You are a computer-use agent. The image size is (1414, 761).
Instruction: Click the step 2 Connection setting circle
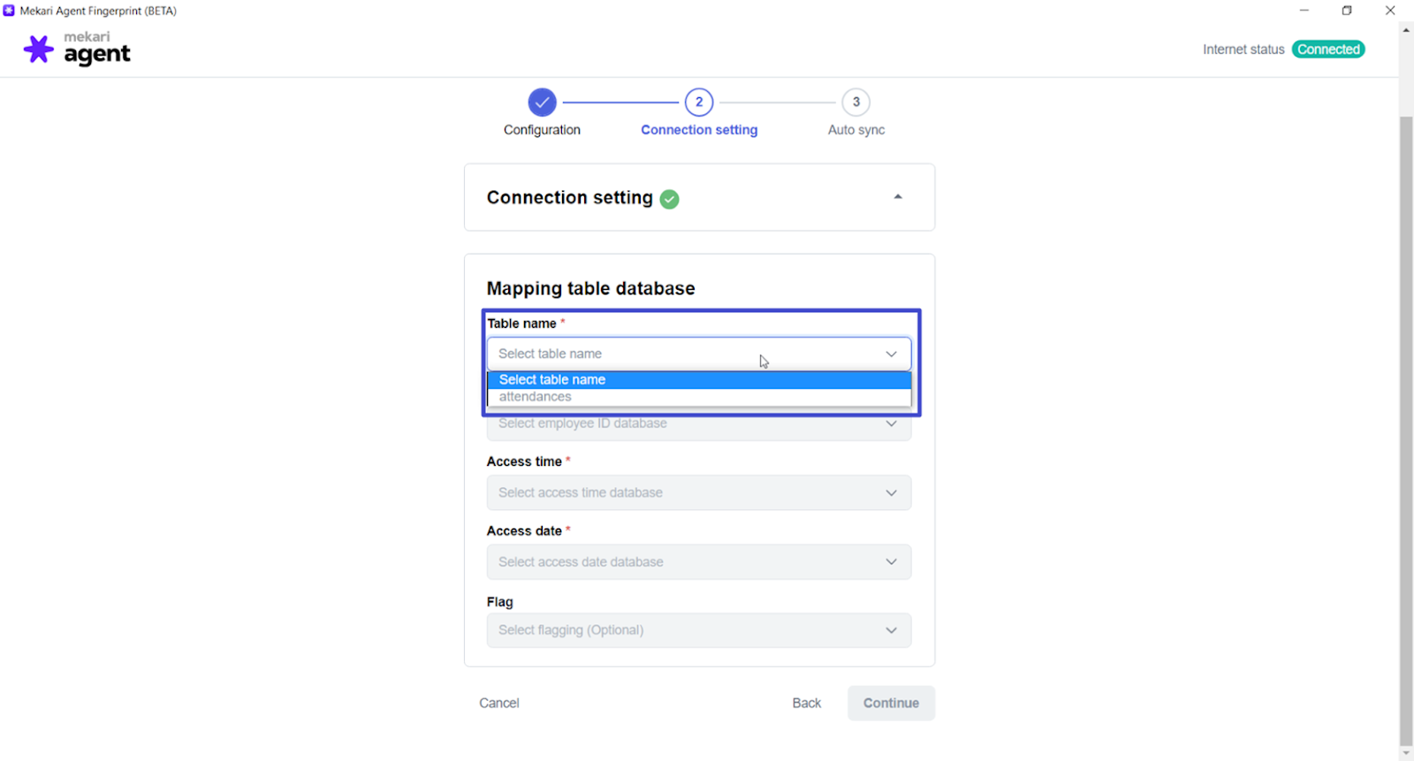click(x=699, y=103)
